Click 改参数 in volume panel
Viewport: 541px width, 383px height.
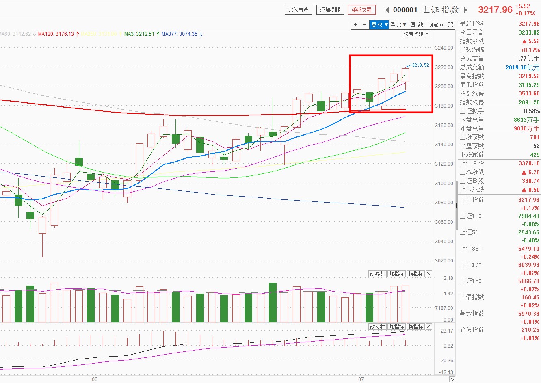(x=377, y=274)
